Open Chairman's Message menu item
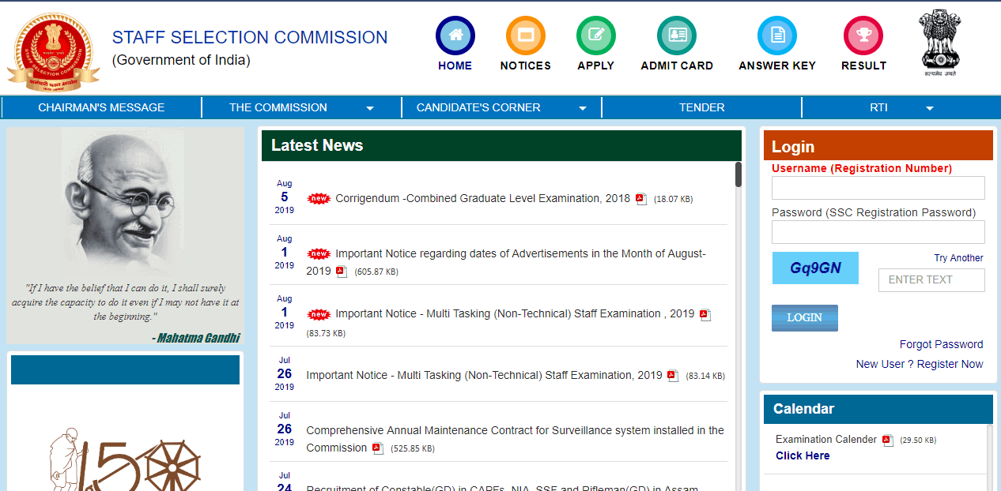This screenshot has width=1001, height=491. [101, 107]
